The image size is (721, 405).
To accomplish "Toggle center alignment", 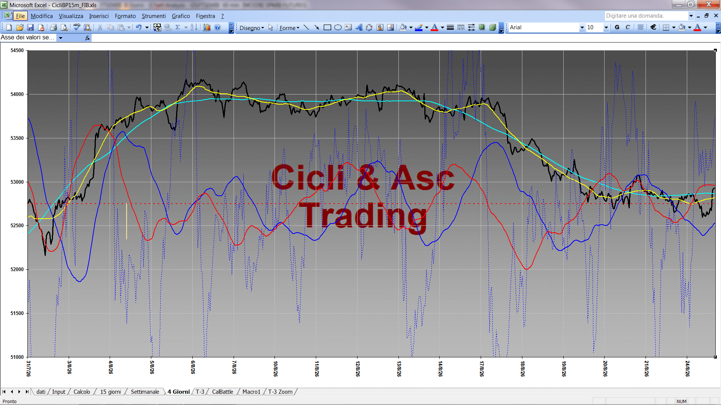I will coord(641,27).
